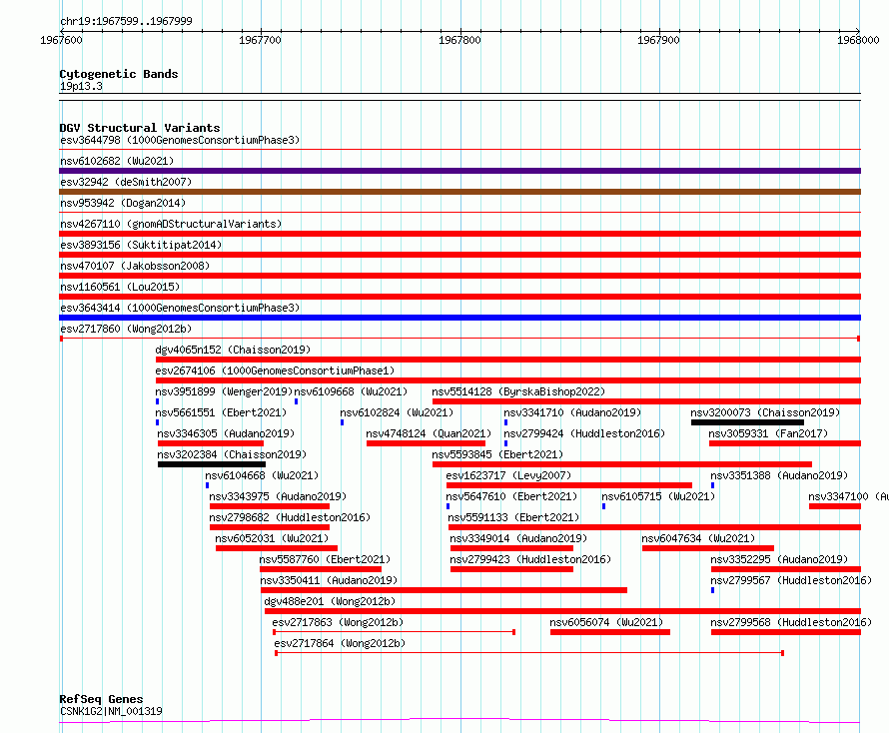
Task: Click nsv5647610 (Ebert2021) label
Action: [511, 496]
